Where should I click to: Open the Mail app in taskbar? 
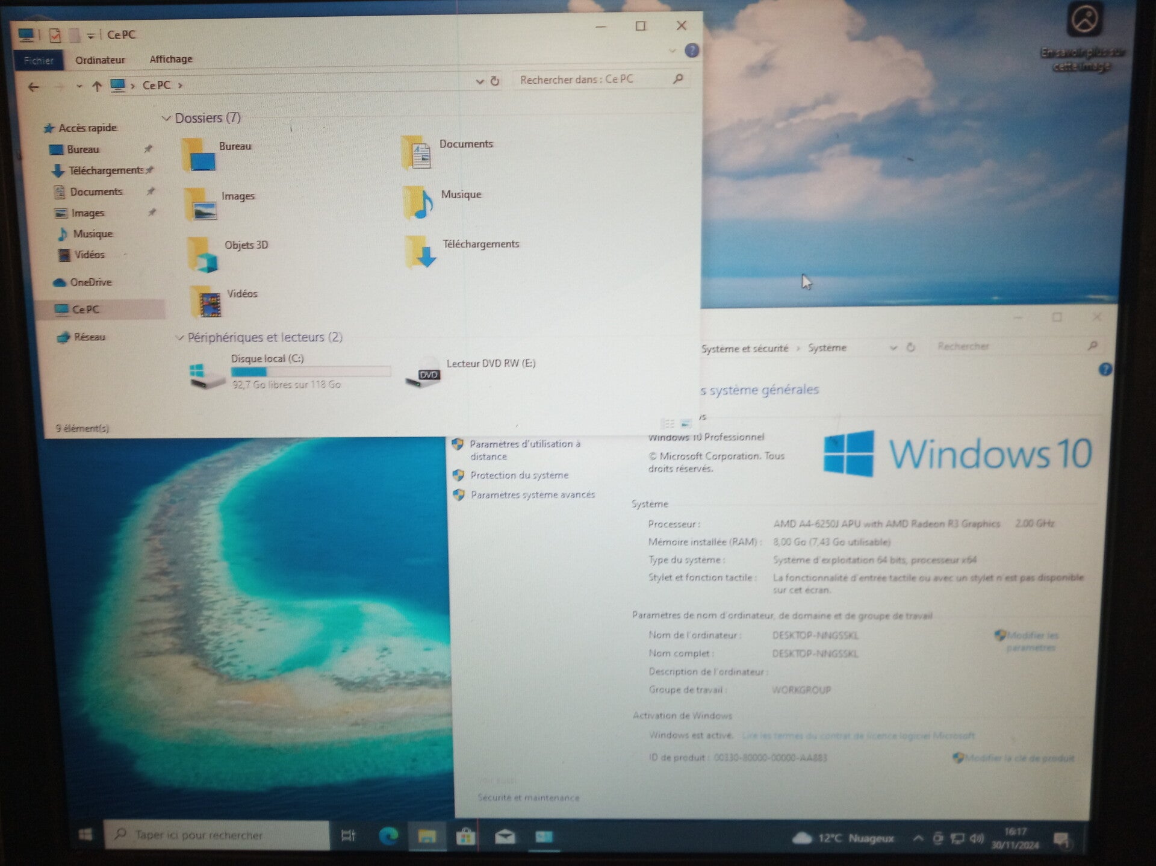tap(505, 836)
